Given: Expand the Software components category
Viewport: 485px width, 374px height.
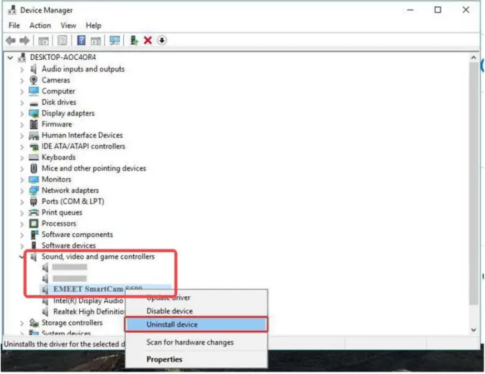Looking at the screenshot, I should click(21, 235).
